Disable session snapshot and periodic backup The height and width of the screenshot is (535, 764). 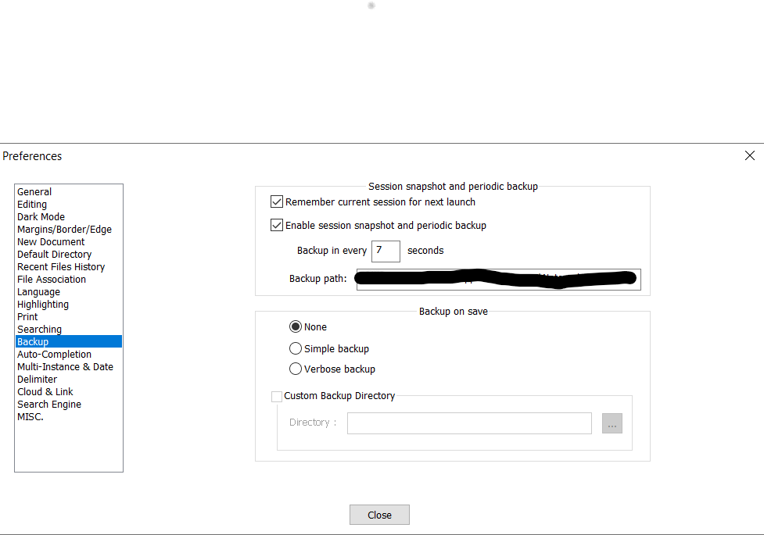276,224
